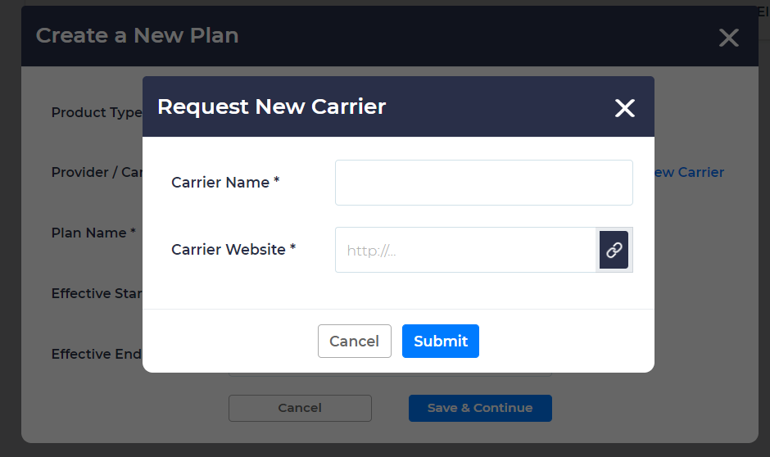Click the Carrier Name label
Viewport: 770px width, 457px height.
point(225,183)
